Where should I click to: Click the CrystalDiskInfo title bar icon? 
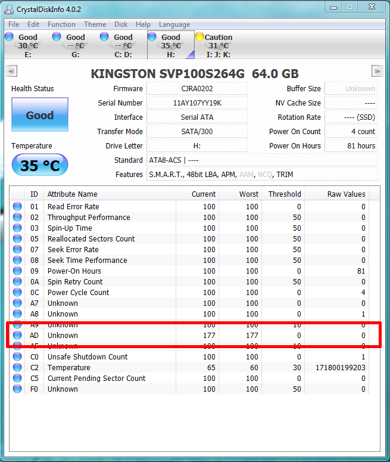click(9, 10)
